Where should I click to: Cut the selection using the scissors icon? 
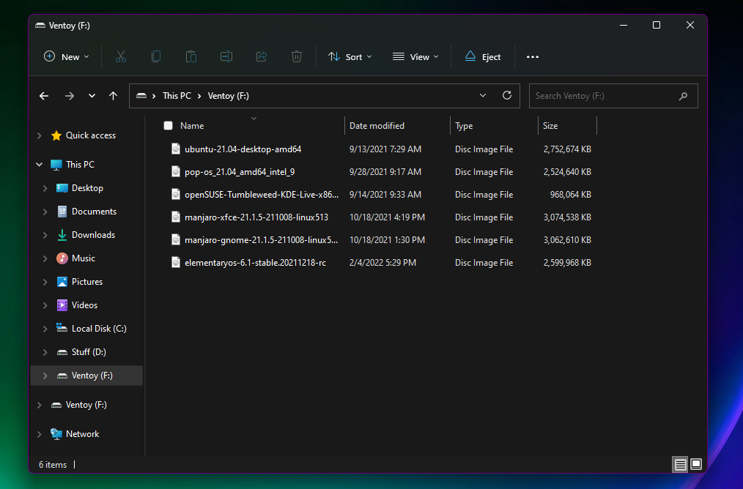pyautogui.click(x=120, y=56)
